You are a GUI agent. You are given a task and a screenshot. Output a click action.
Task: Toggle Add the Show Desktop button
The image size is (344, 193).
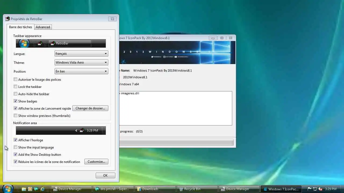pos(16,154)
